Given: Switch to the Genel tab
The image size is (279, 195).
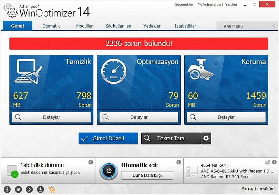Looking at the screenshot, I should coord(18,26).
